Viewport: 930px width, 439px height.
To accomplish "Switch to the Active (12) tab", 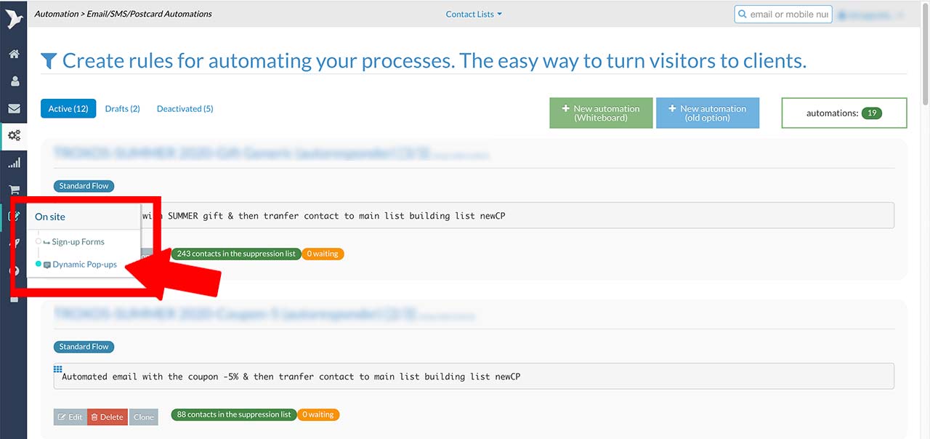I will [68, 109].
